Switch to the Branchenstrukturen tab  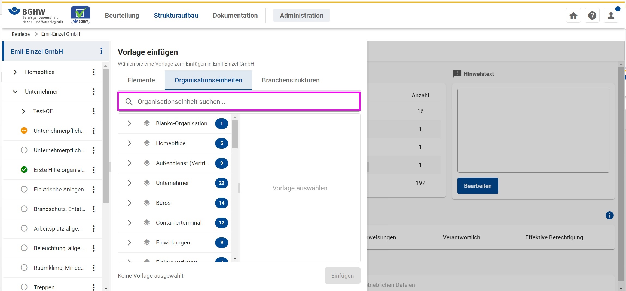(291, 80)
